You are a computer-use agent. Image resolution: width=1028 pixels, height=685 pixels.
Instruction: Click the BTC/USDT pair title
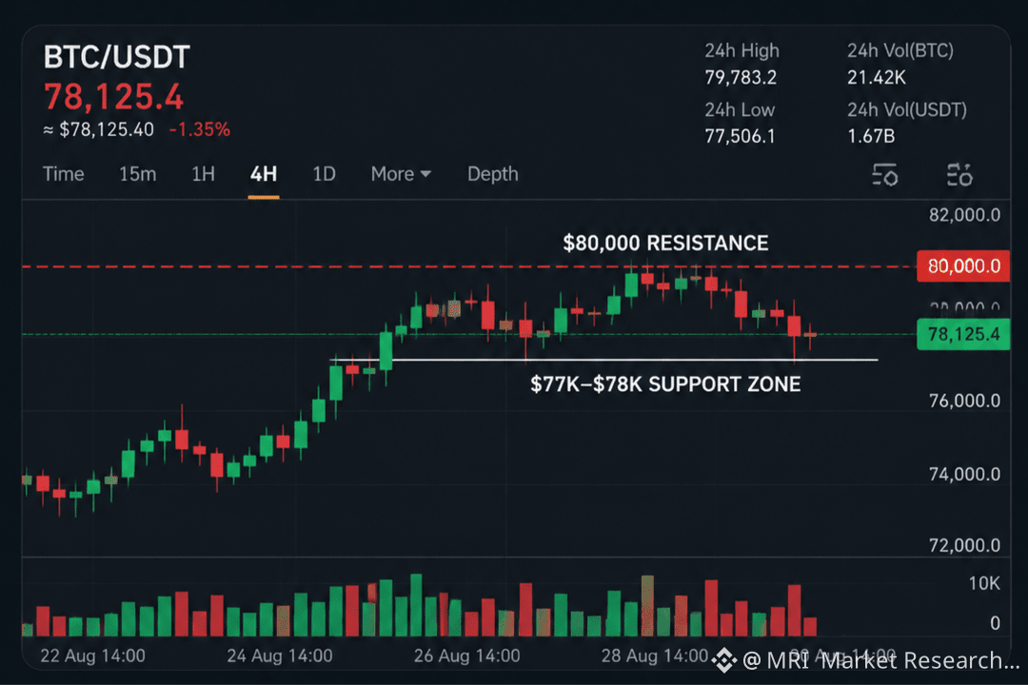click(117, 57)
